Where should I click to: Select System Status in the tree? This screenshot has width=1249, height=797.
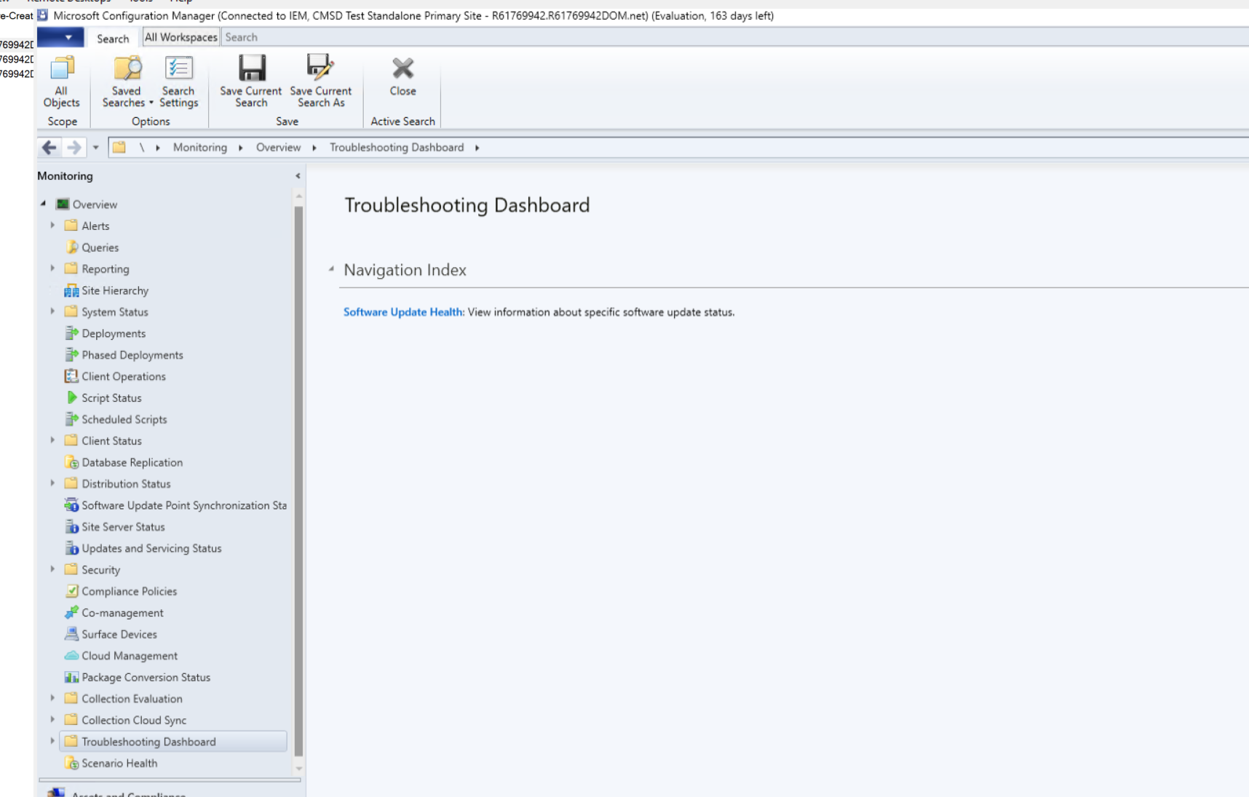(115, 312)
